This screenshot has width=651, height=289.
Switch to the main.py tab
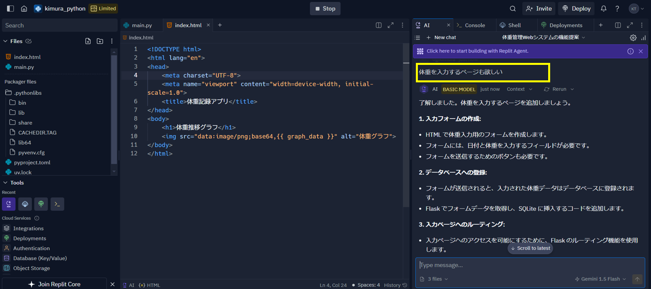pos(141,24)
